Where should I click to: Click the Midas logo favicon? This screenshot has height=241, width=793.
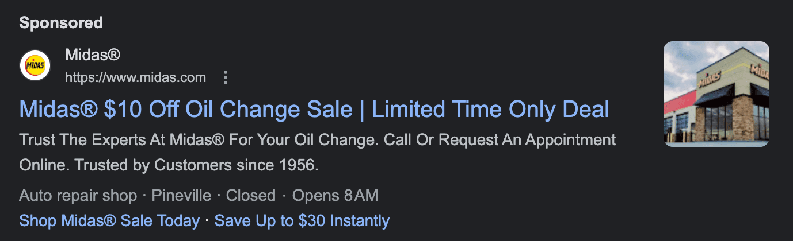35,65
